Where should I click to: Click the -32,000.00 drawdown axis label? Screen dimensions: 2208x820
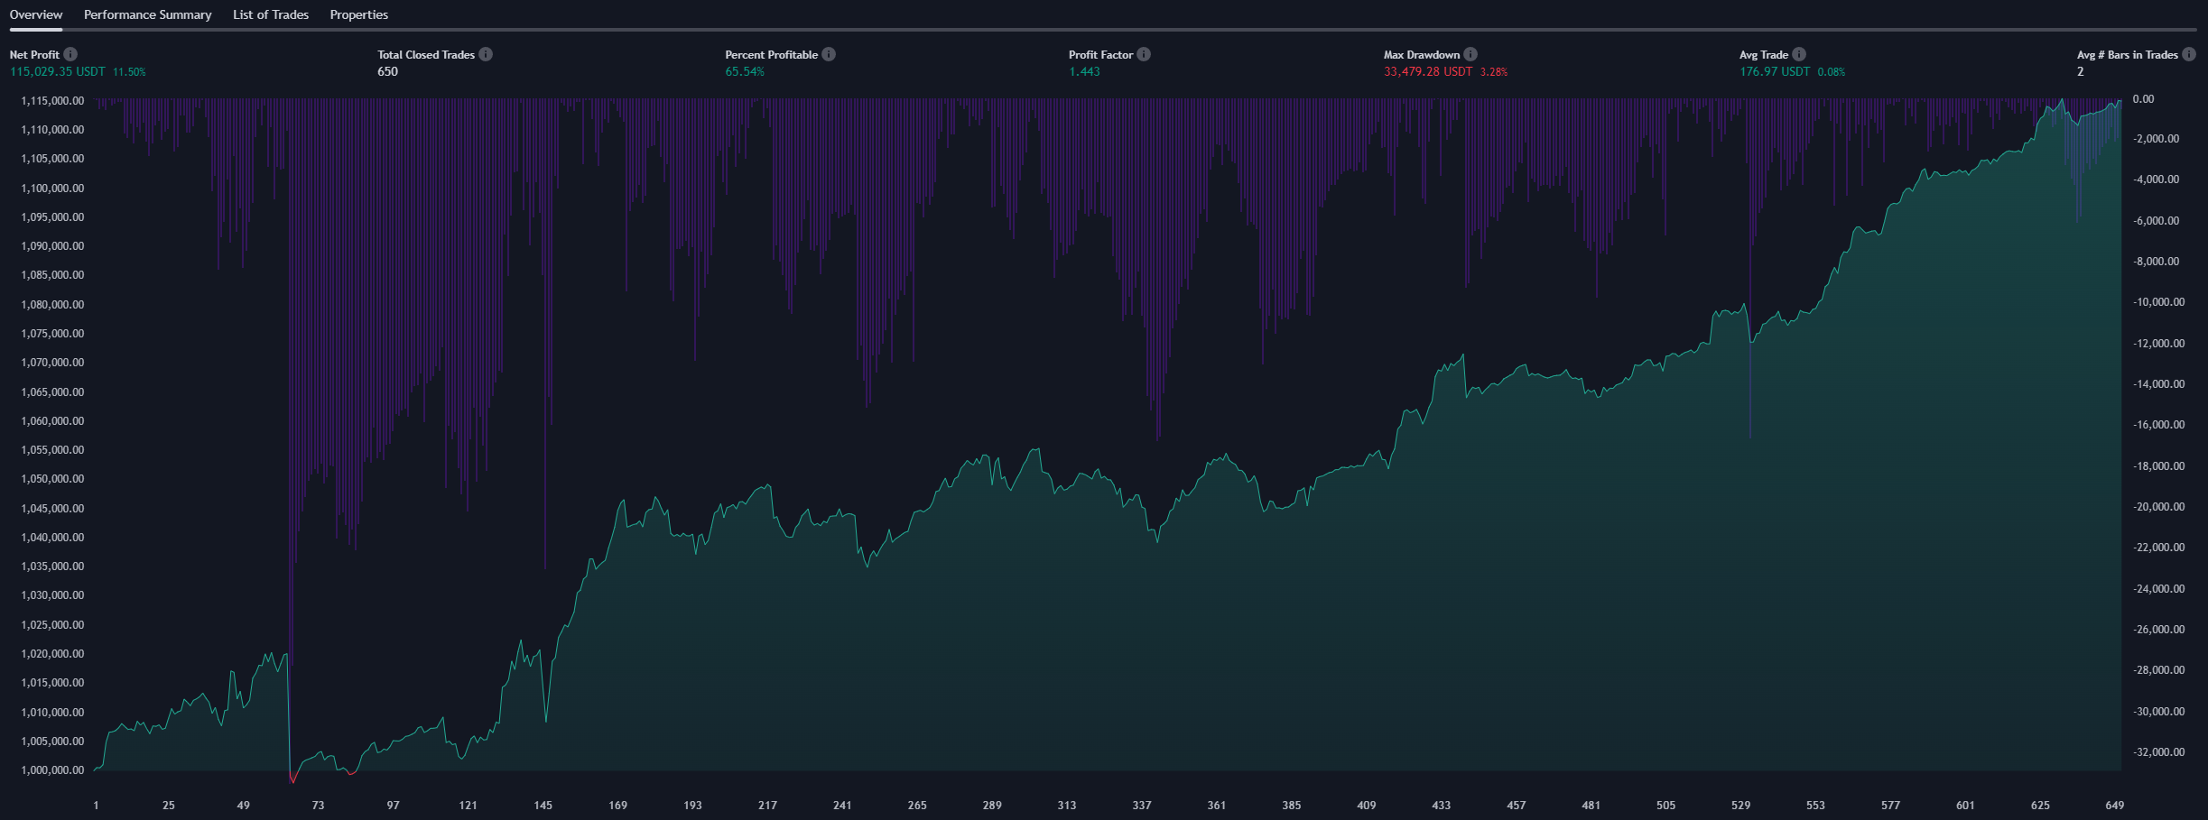coord(2159,751)
